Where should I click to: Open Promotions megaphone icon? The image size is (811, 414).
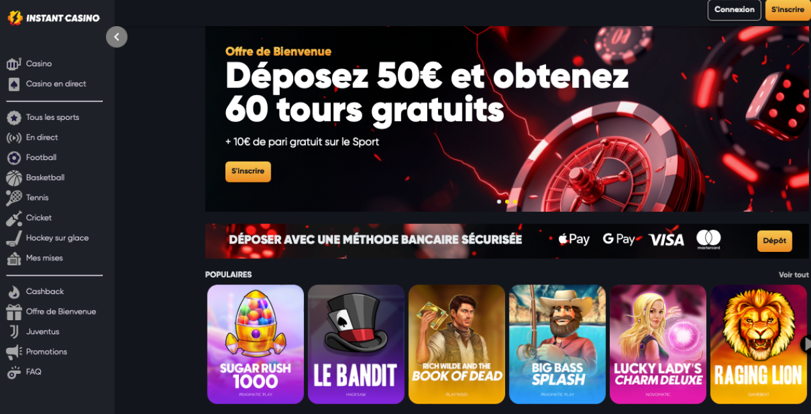[x=14, y=352]
